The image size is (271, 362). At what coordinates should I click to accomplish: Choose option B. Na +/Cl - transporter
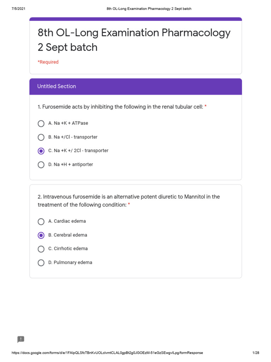tap(41, 137)
